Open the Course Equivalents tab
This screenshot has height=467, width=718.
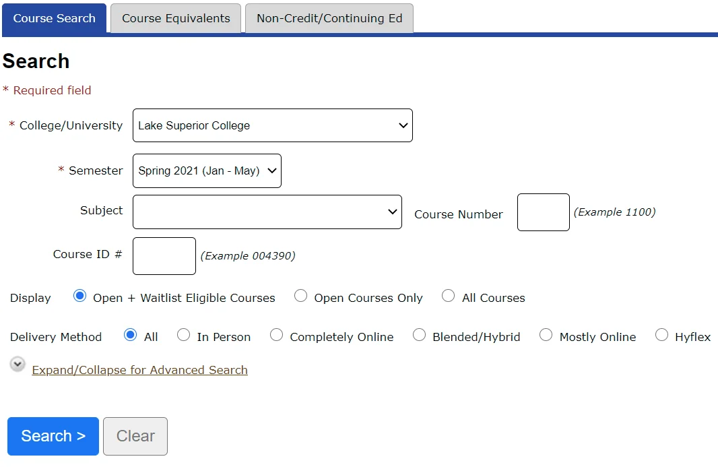pos(176,18)
